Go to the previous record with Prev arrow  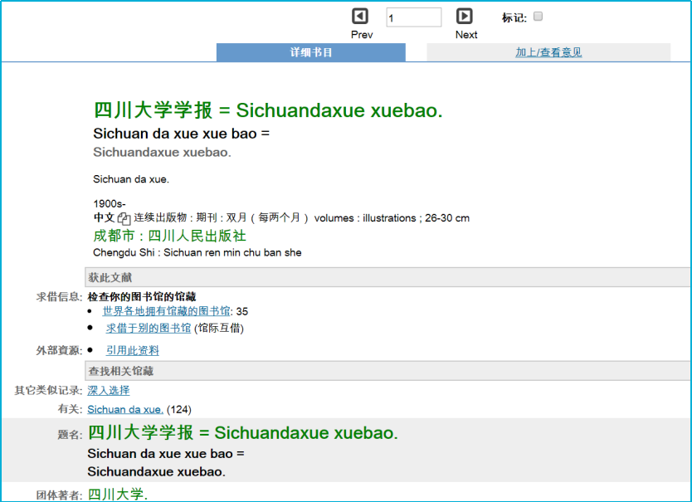point(360,17)
